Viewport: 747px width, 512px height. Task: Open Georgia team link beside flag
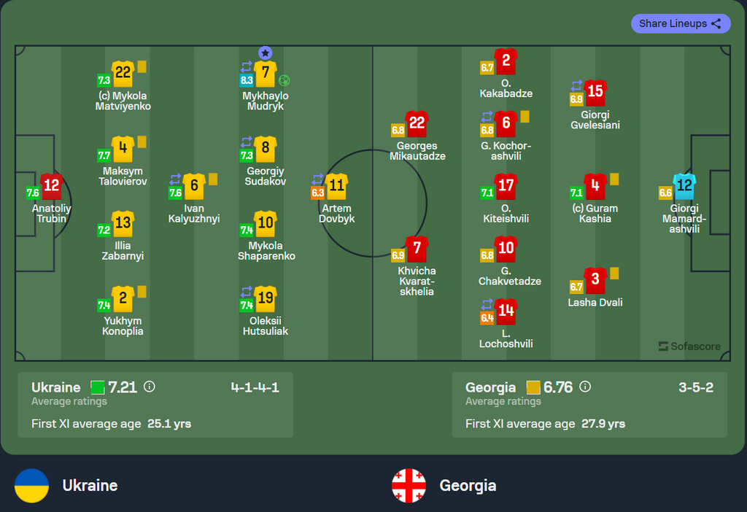coord(468,486)
